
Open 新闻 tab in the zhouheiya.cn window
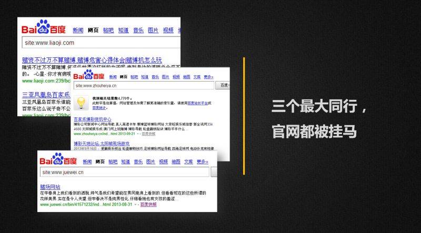pos(113,77)
